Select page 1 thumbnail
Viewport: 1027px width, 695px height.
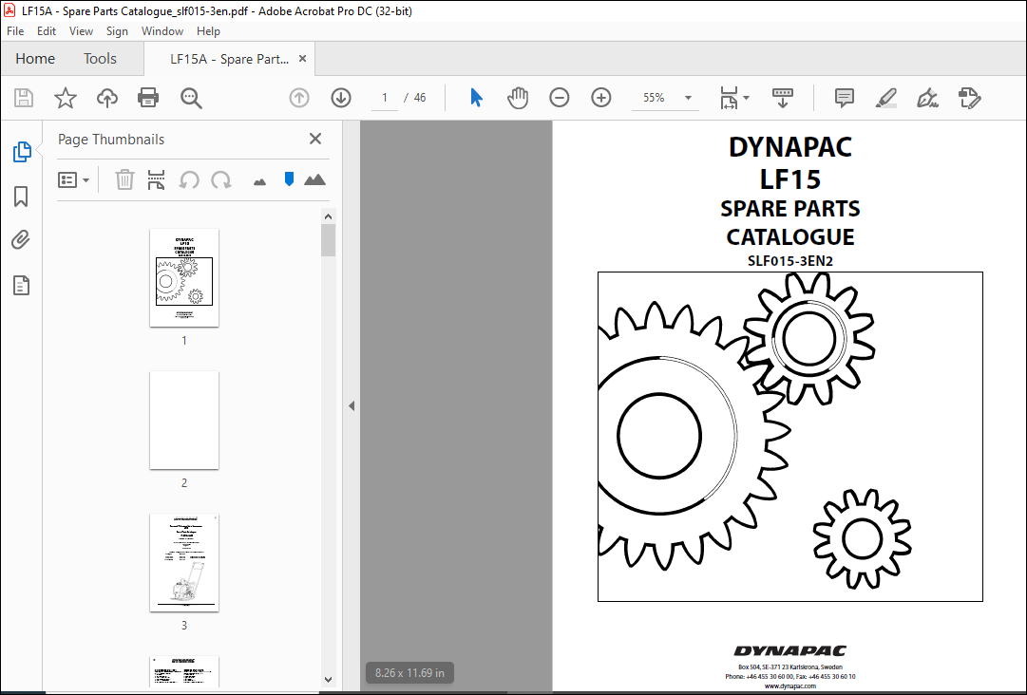[184, 277]
